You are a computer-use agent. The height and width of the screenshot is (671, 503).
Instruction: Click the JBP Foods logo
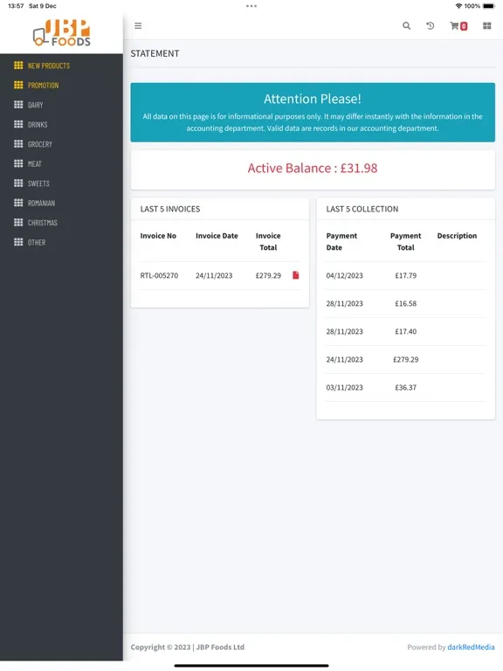click(62, 32)
